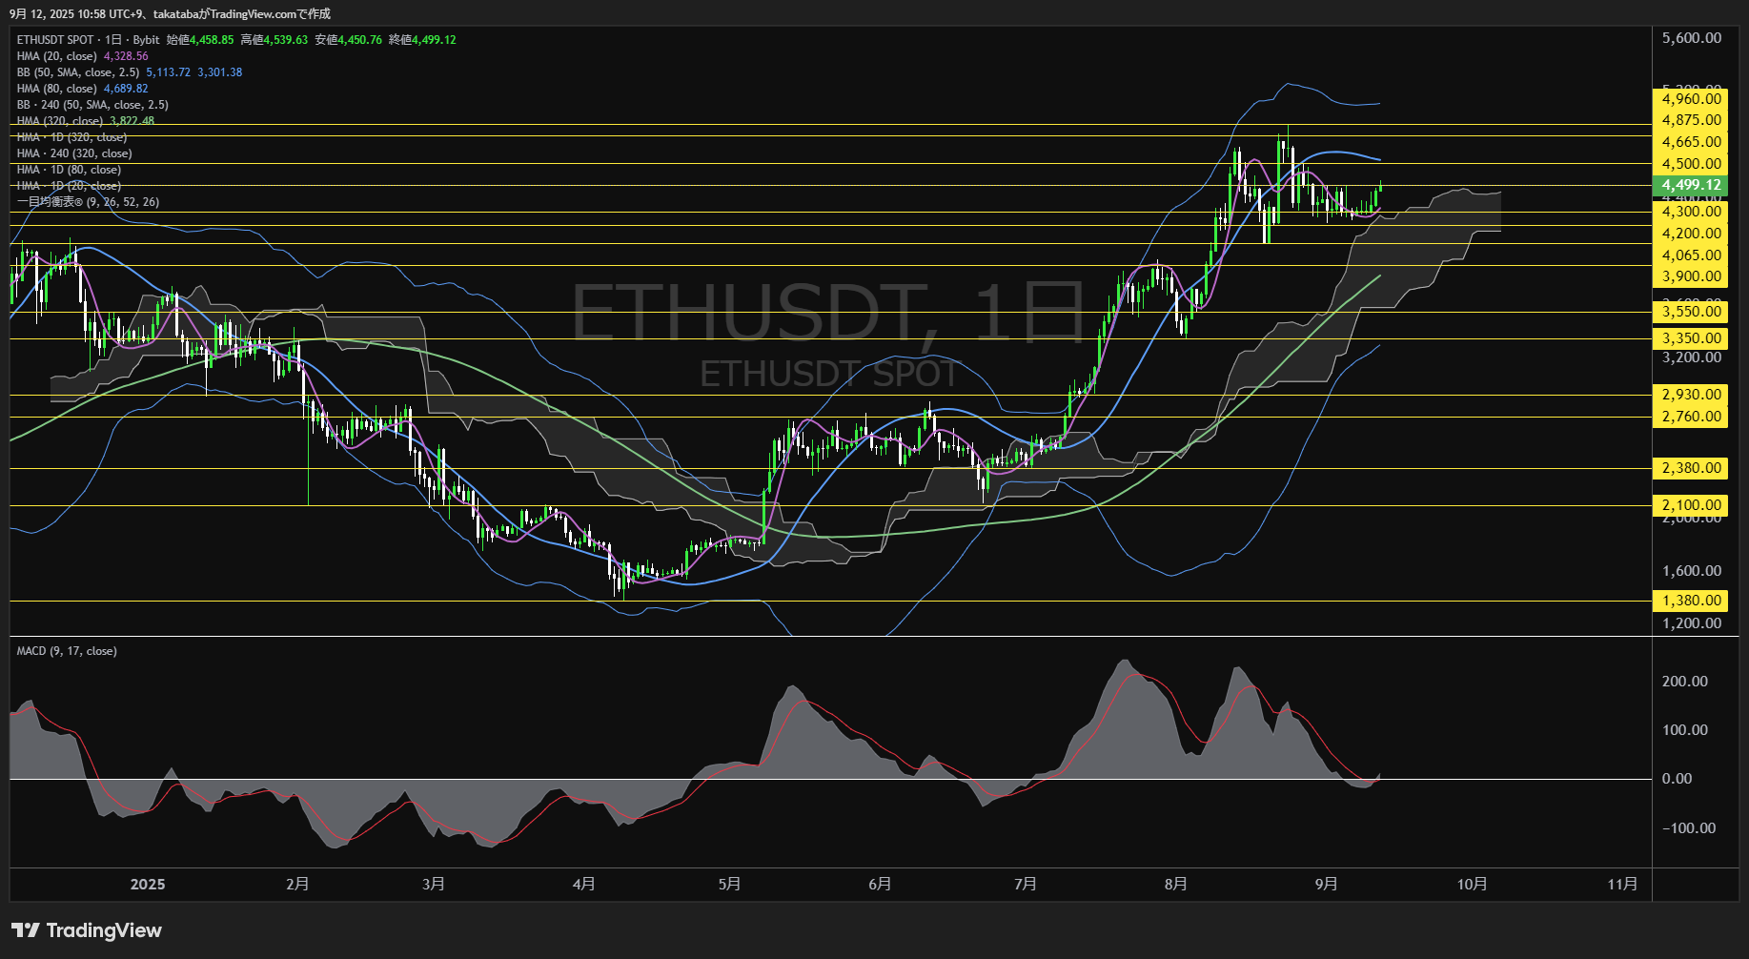
Task: Click the snapshot creation header text at top
Action: pyautogui.click(x=170, y=13)
